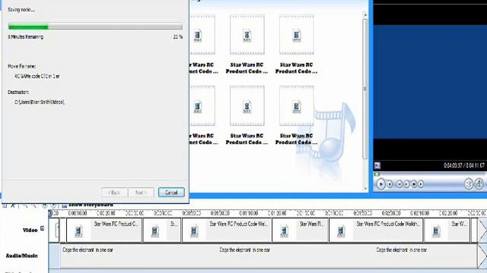The width and height of the screenshot is (487, 273).
Task: Click the timeline playhead at the ruler start
Action: (x=50, y=213)
